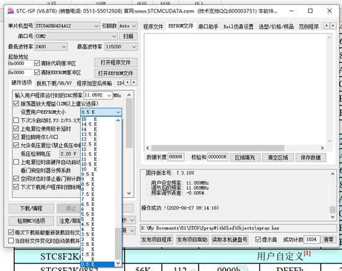This screenshot has height=271, width=342.
Task: Click 清零 button next to 成功计数
Action: coord(328,239)
